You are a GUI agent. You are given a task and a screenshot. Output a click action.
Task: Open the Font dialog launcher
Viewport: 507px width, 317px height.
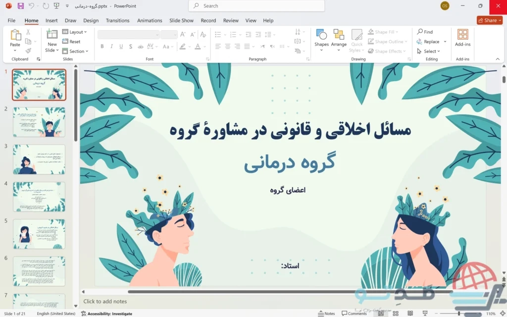207,59
